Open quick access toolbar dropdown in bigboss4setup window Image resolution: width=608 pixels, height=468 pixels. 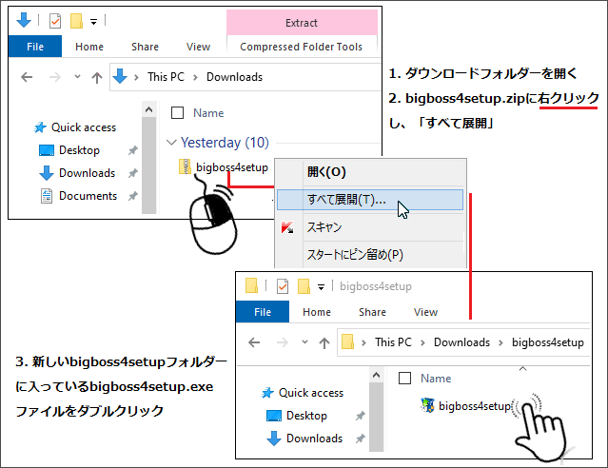[x=321, y=287]
